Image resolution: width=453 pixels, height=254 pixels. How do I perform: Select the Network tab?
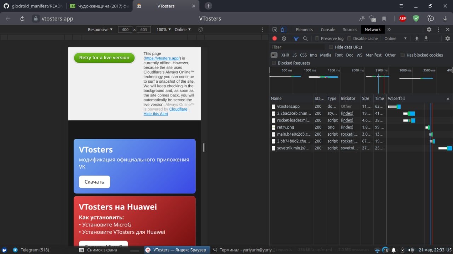tap(373, 30)
